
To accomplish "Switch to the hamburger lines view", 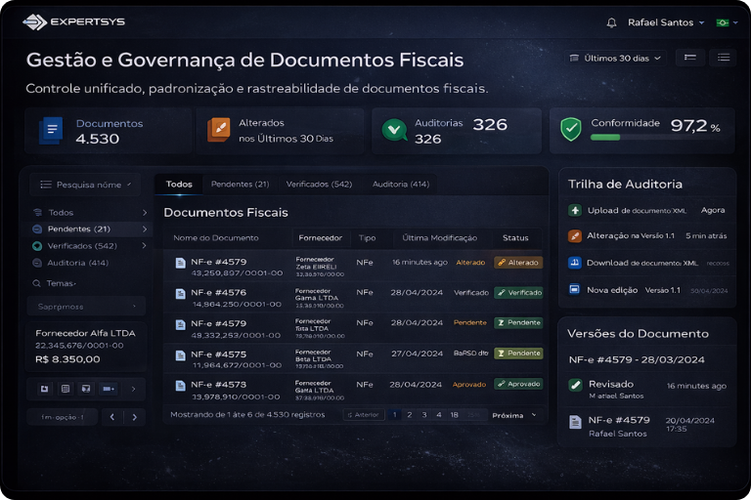I will [x=724, y=58].
